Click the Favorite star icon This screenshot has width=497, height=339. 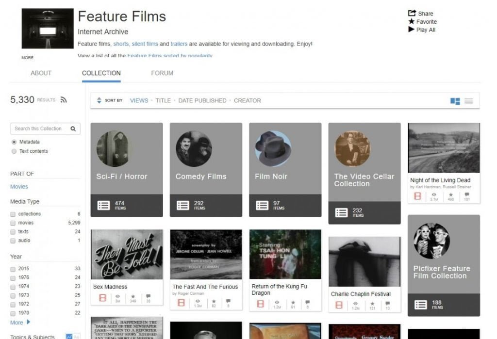(412, 21)
